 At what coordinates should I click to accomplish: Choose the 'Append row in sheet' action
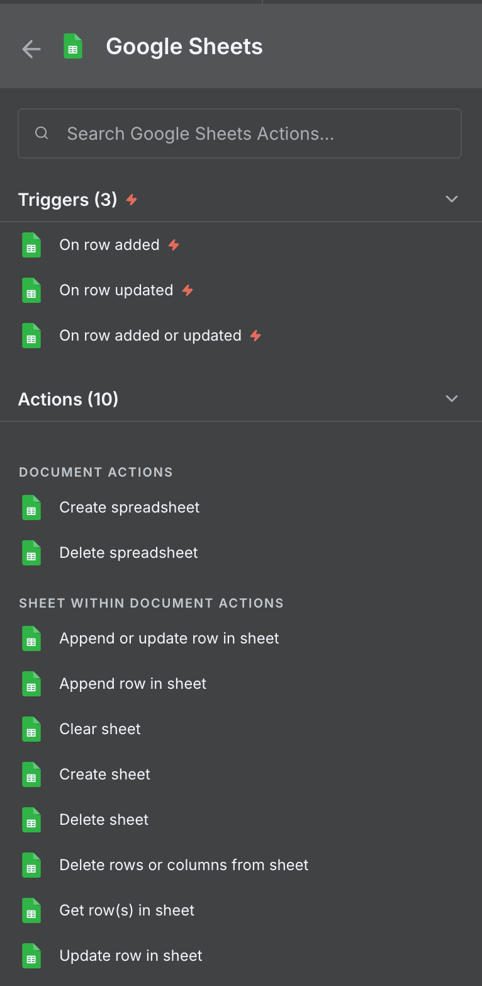click(x=132, y=684)
